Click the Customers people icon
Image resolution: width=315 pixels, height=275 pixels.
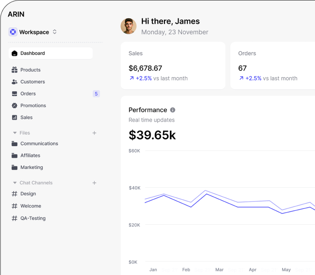pos(15,82)
